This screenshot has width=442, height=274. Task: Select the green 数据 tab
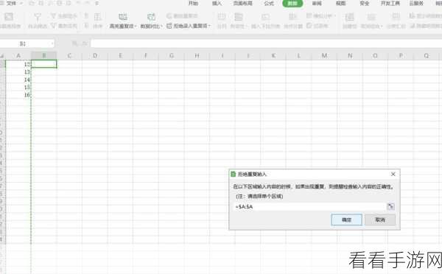pyautogui.click(x=292, y=4)
